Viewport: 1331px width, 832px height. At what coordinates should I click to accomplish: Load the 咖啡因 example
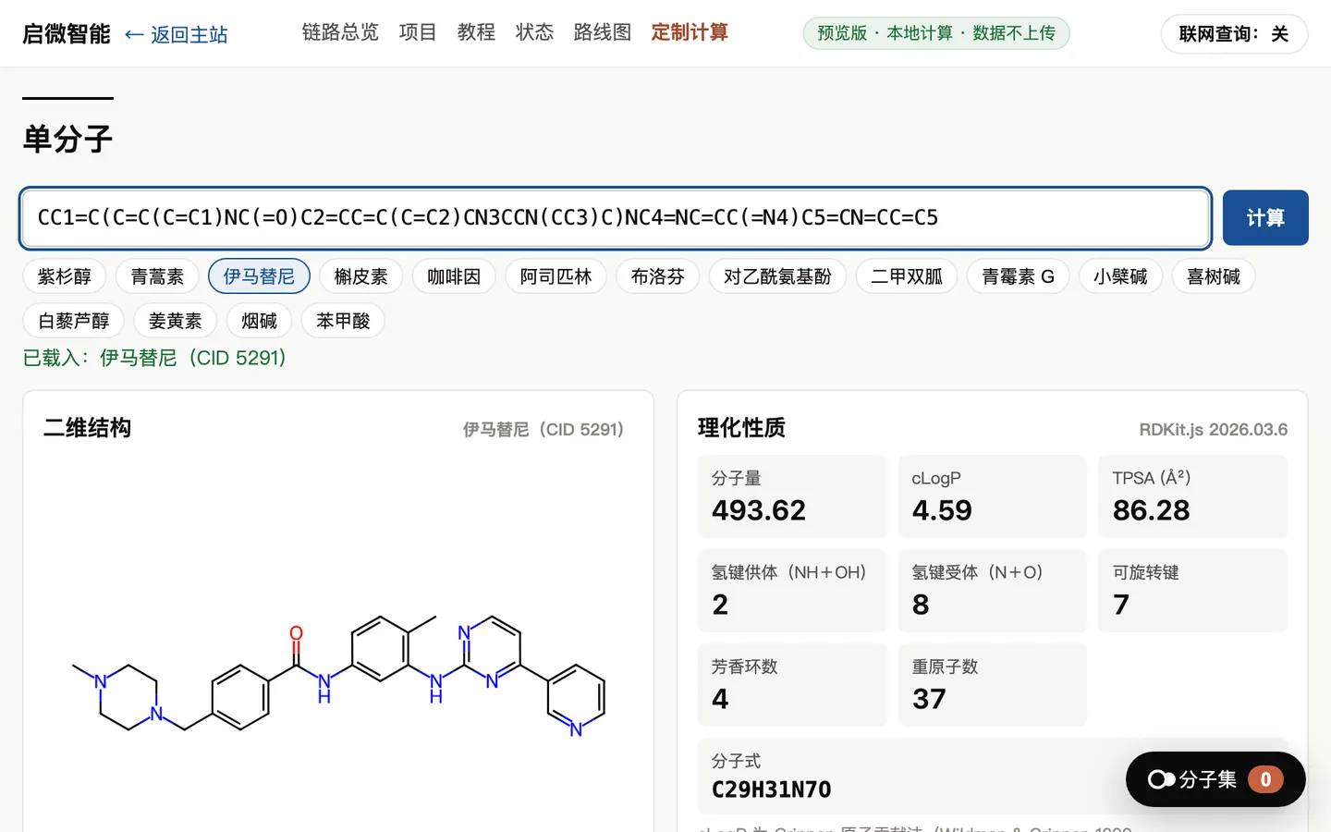point(454,276)
